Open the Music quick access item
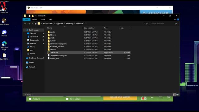 32,47
